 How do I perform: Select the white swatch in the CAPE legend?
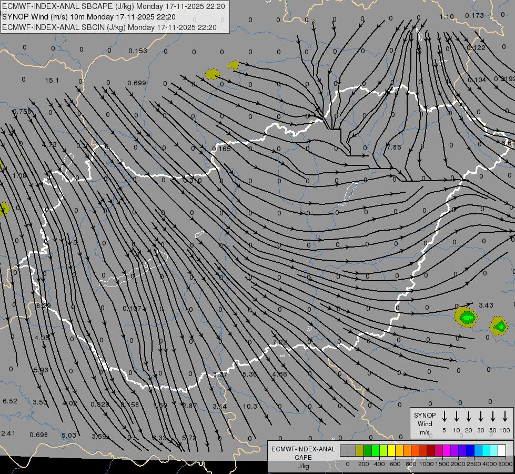click(x=502, y=451)
